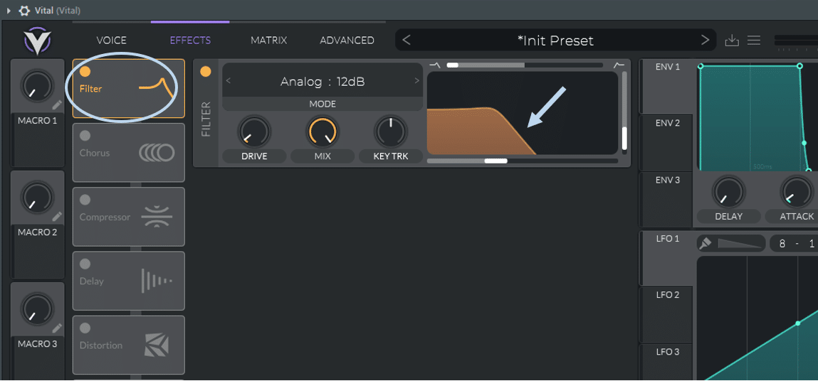Edit Macro 1 with its pencil icon
818x381 pixels.
coord(57,104)
